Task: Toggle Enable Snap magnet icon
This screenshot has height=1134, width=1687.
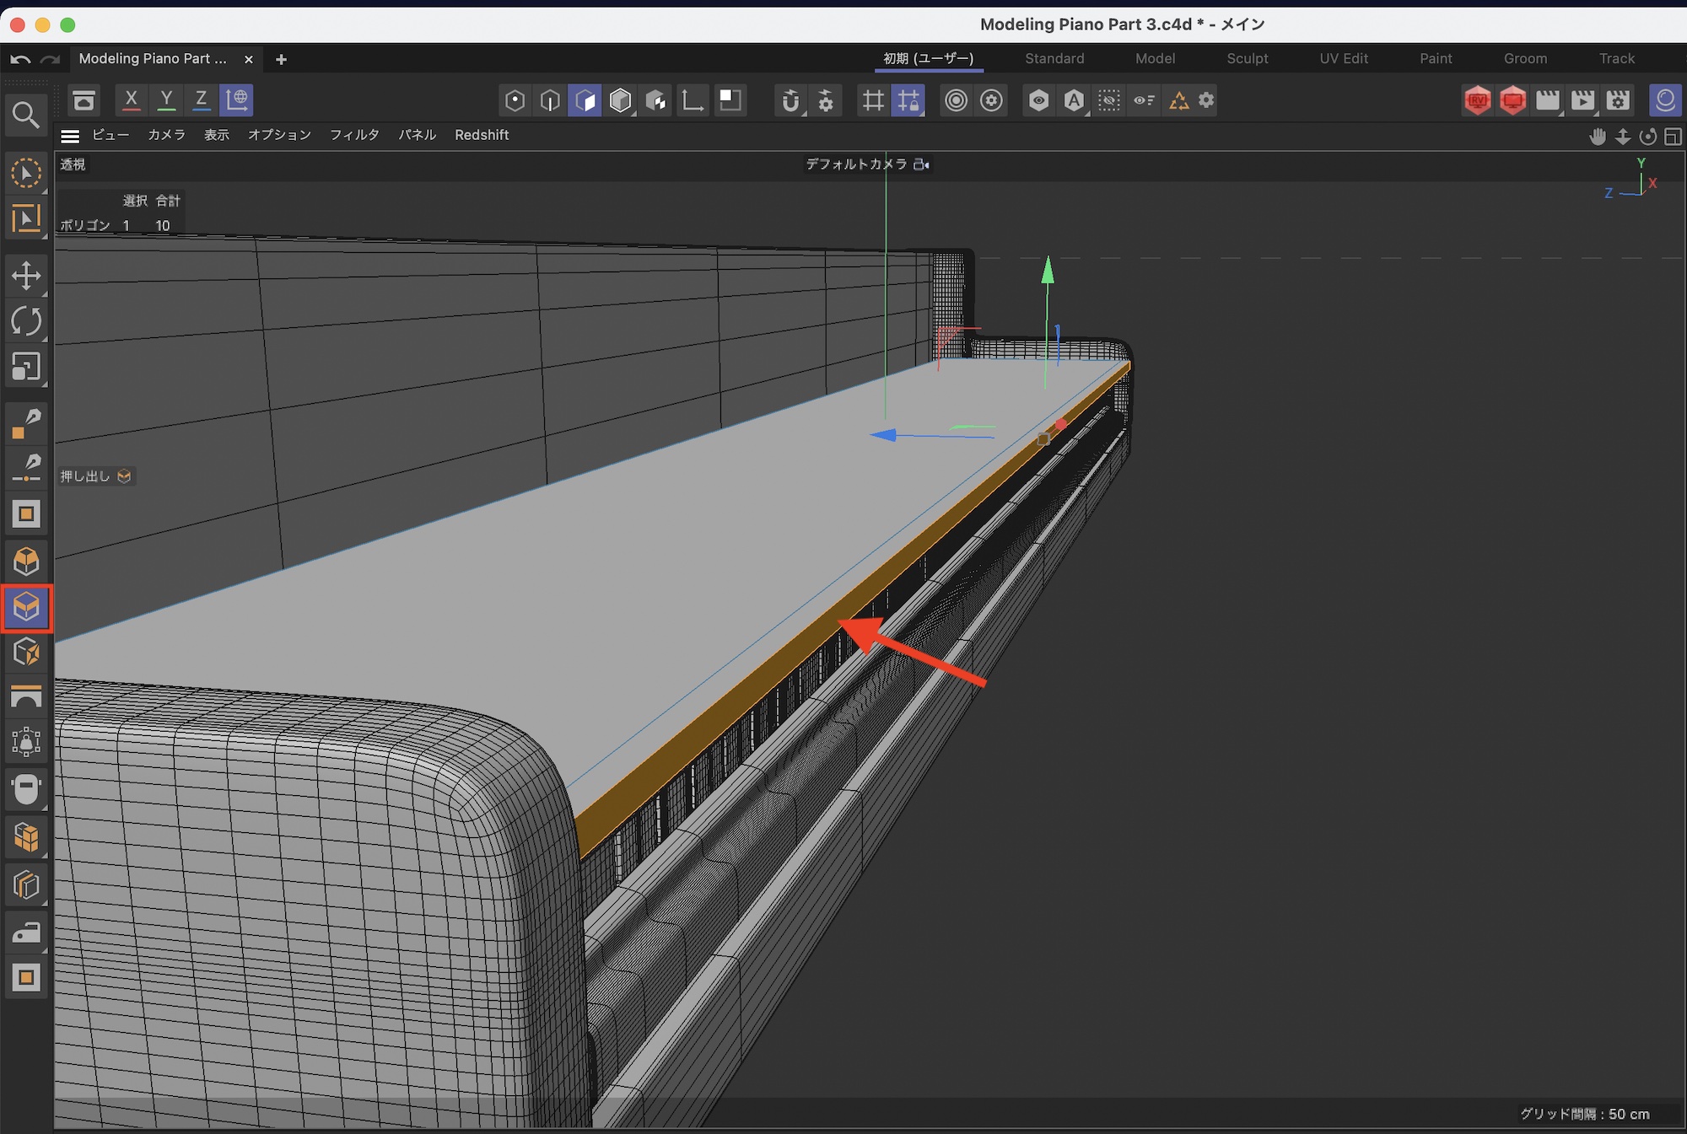Action: pyautogui.click(x=790, y=100)
